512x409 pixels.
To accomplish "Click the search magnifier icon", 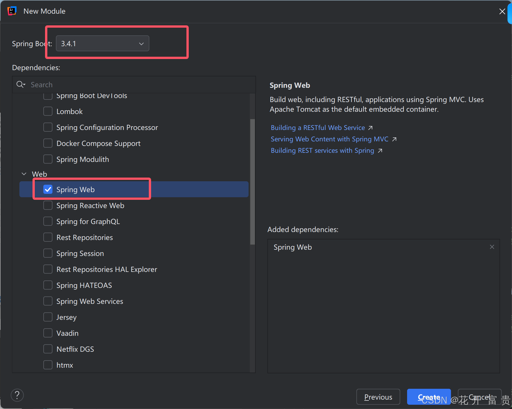I will (21, 84).
